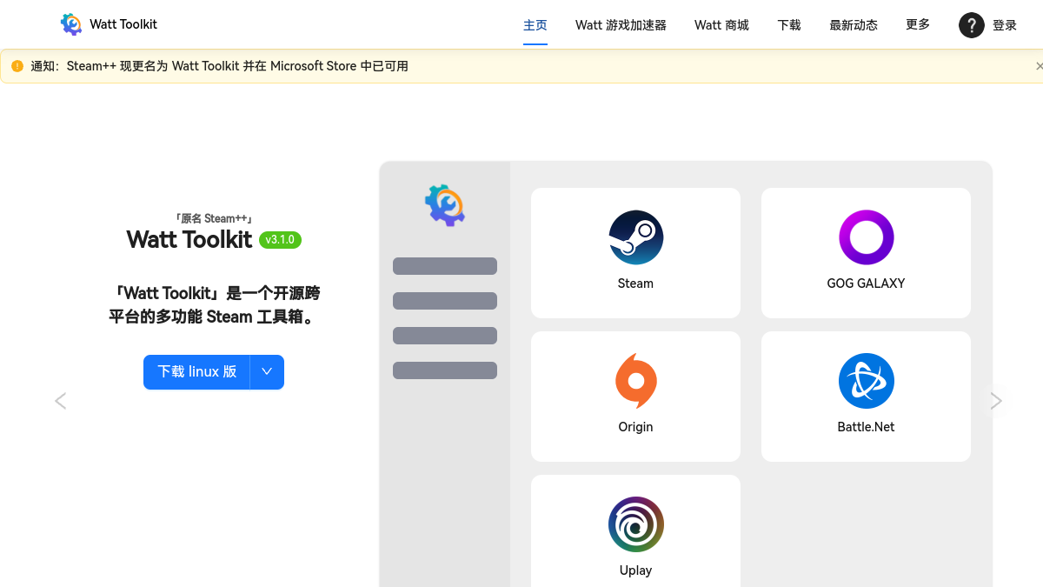Open 最新动态 nav item

[x=854, y=25]
